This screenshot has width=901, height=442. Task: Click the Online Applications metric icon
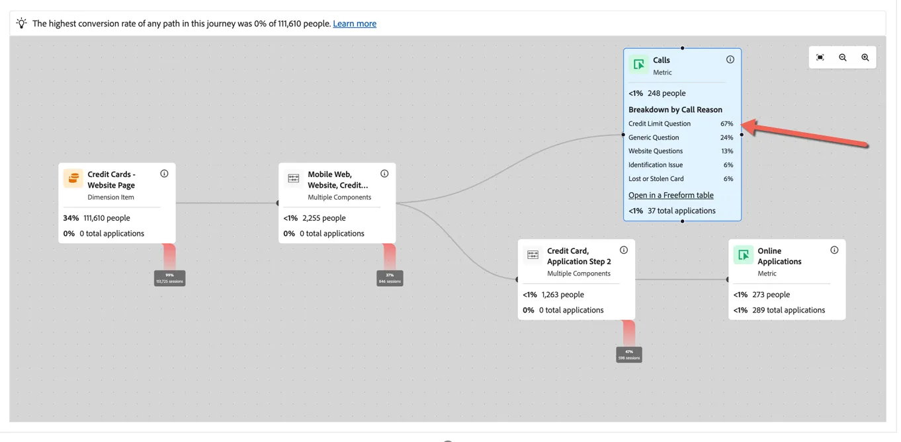click(x=744, y=255)
